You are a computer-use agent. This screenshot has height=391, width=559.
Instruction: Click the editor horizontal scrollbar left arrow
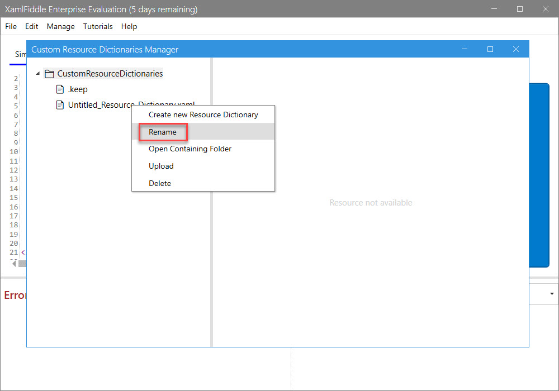[14, 264]
